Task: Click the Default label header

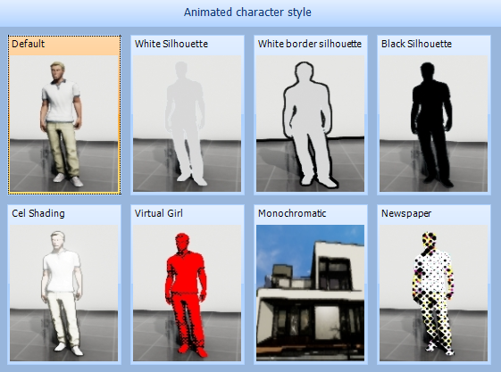Action: (28, 44)
